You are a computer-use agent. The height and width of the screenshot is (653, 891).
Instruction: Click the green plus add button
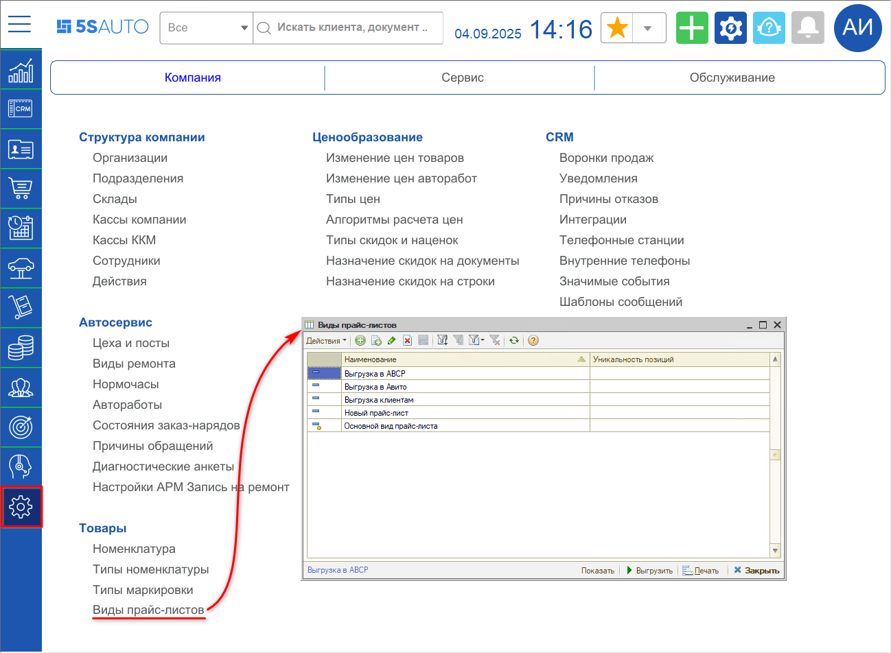click(692, 28)
